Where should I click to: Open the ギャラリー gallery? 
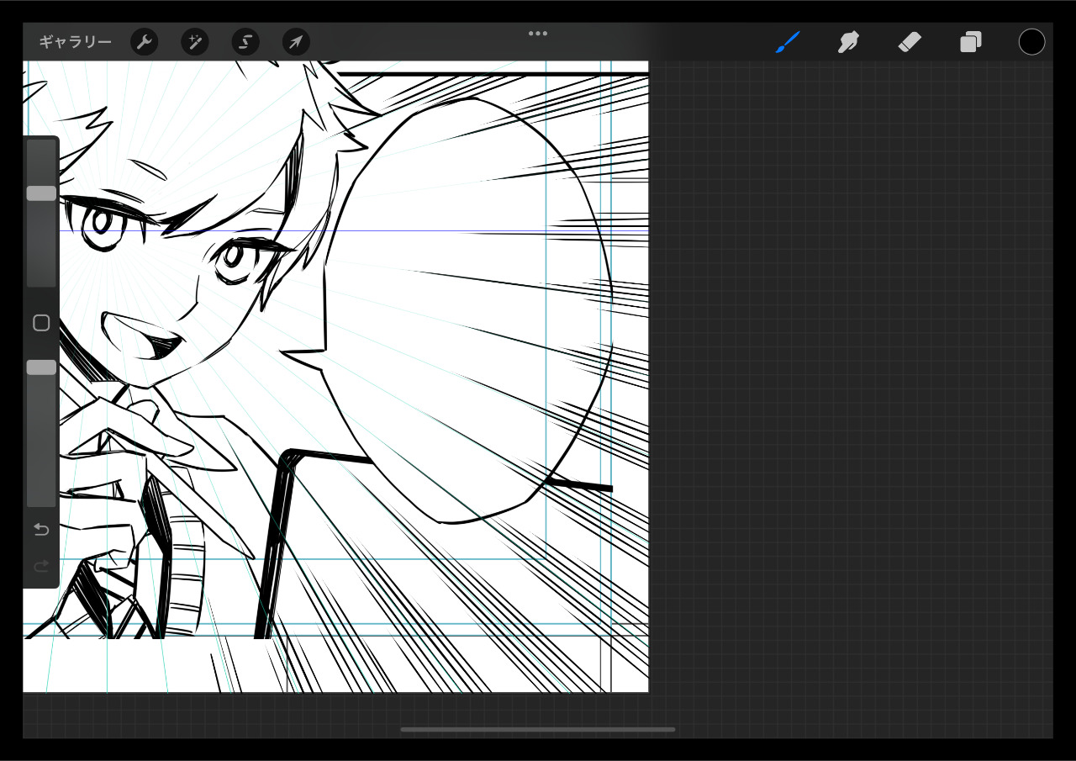(75, 42)
